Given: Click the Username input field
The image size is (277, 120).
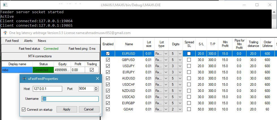Looking at the screenshot, I should click(70, 99).
